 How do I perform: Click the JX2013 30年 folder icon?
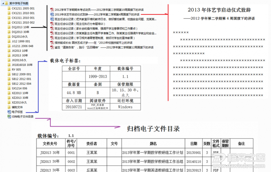pos(9,55)
